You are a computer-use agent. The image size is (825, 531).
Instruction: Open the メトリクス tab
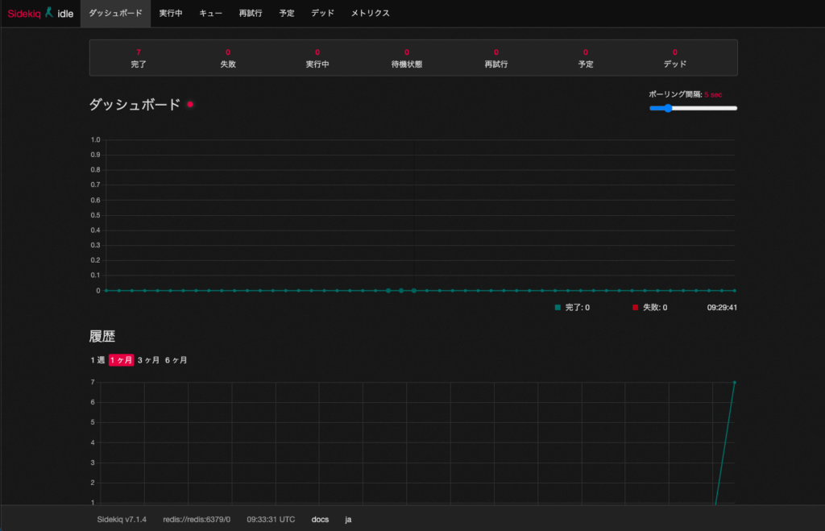371,13
